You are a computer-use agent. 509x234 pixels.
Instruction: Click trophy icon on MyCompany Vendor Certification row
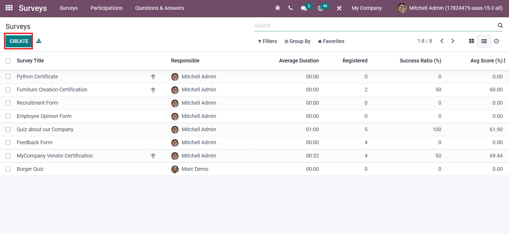point(153,156)
